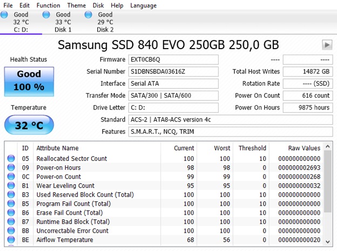Click status orb for Power-on Hours row

coord(11,167)
